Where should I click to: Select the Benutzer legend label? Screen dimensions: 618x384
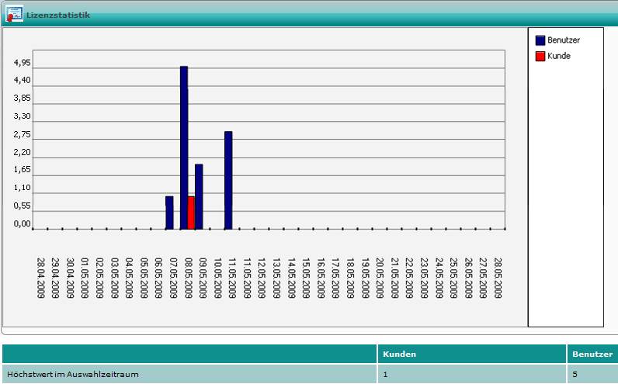click(563, 40)
